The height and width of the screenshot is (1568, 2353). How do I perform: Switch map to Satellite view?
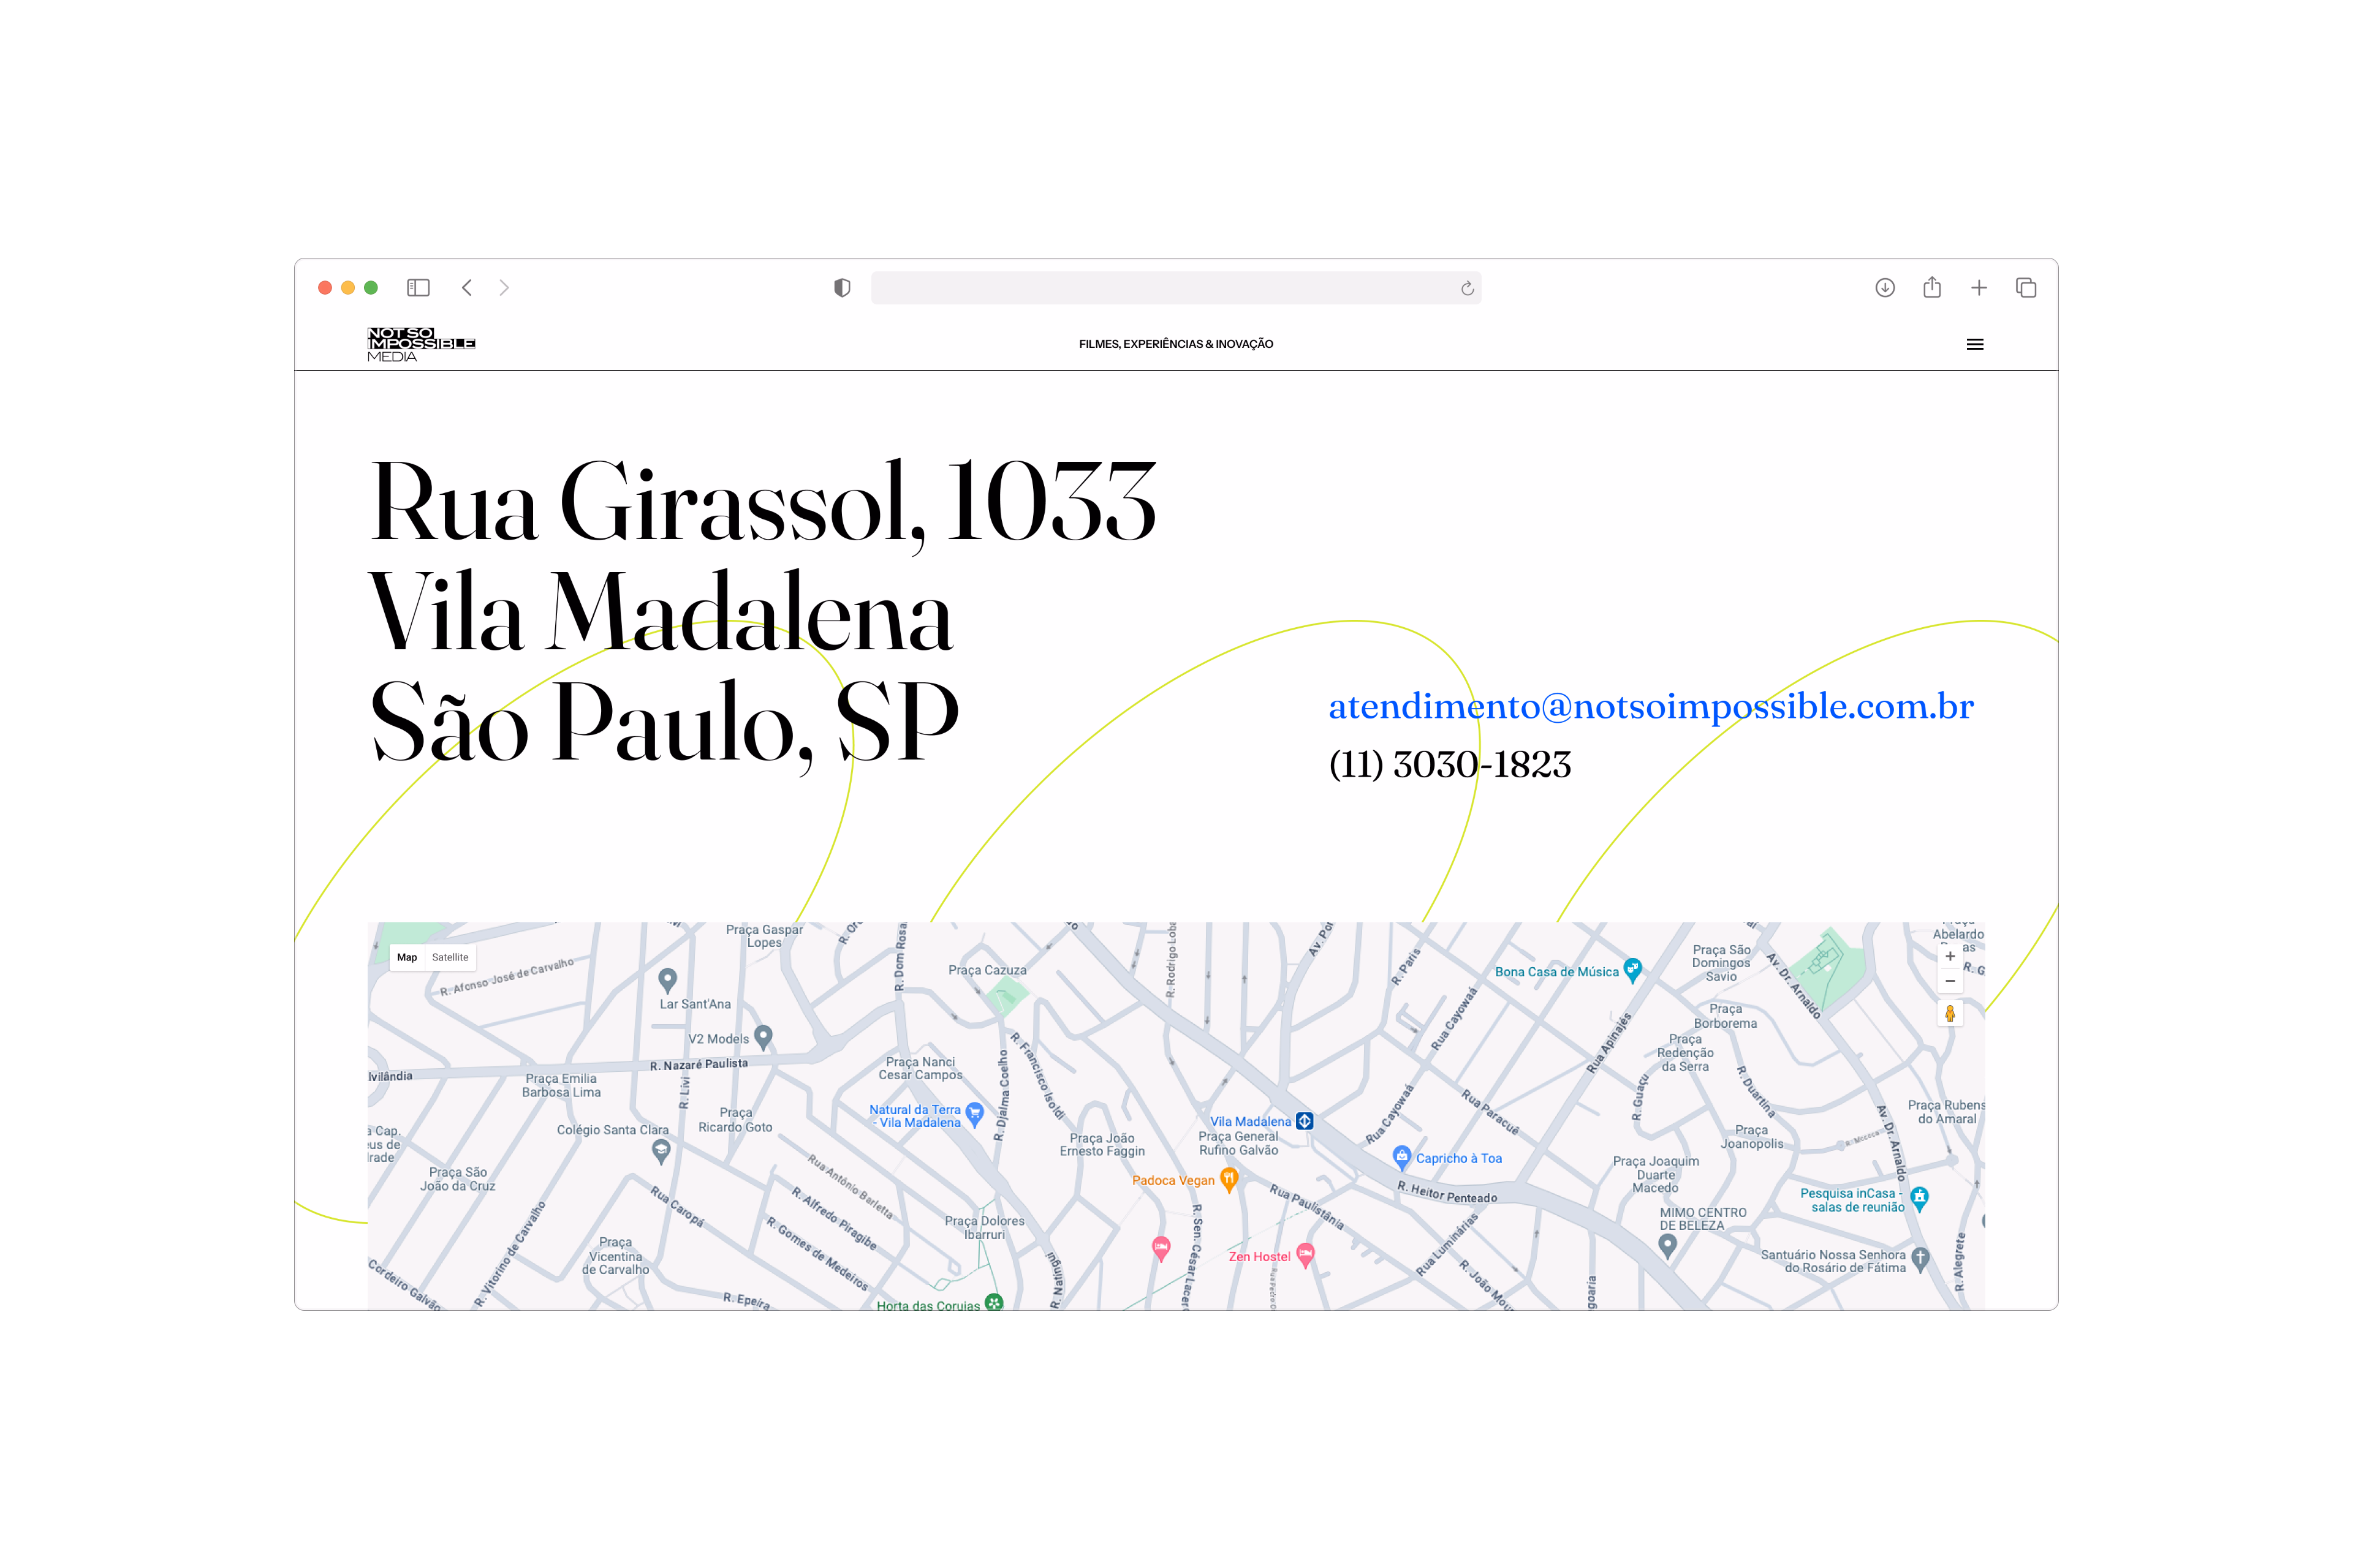(450, 957)
